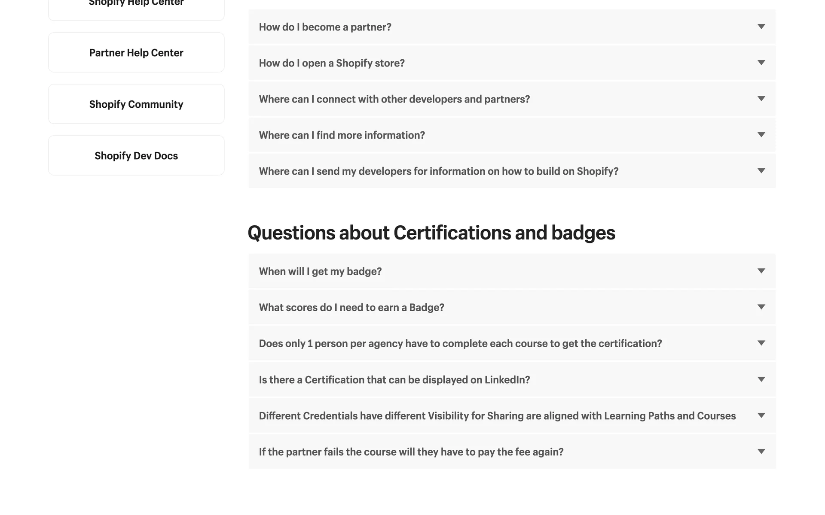
Task: Toggle arrow beside LinkedIn Certification question
Action: [761, 379]
